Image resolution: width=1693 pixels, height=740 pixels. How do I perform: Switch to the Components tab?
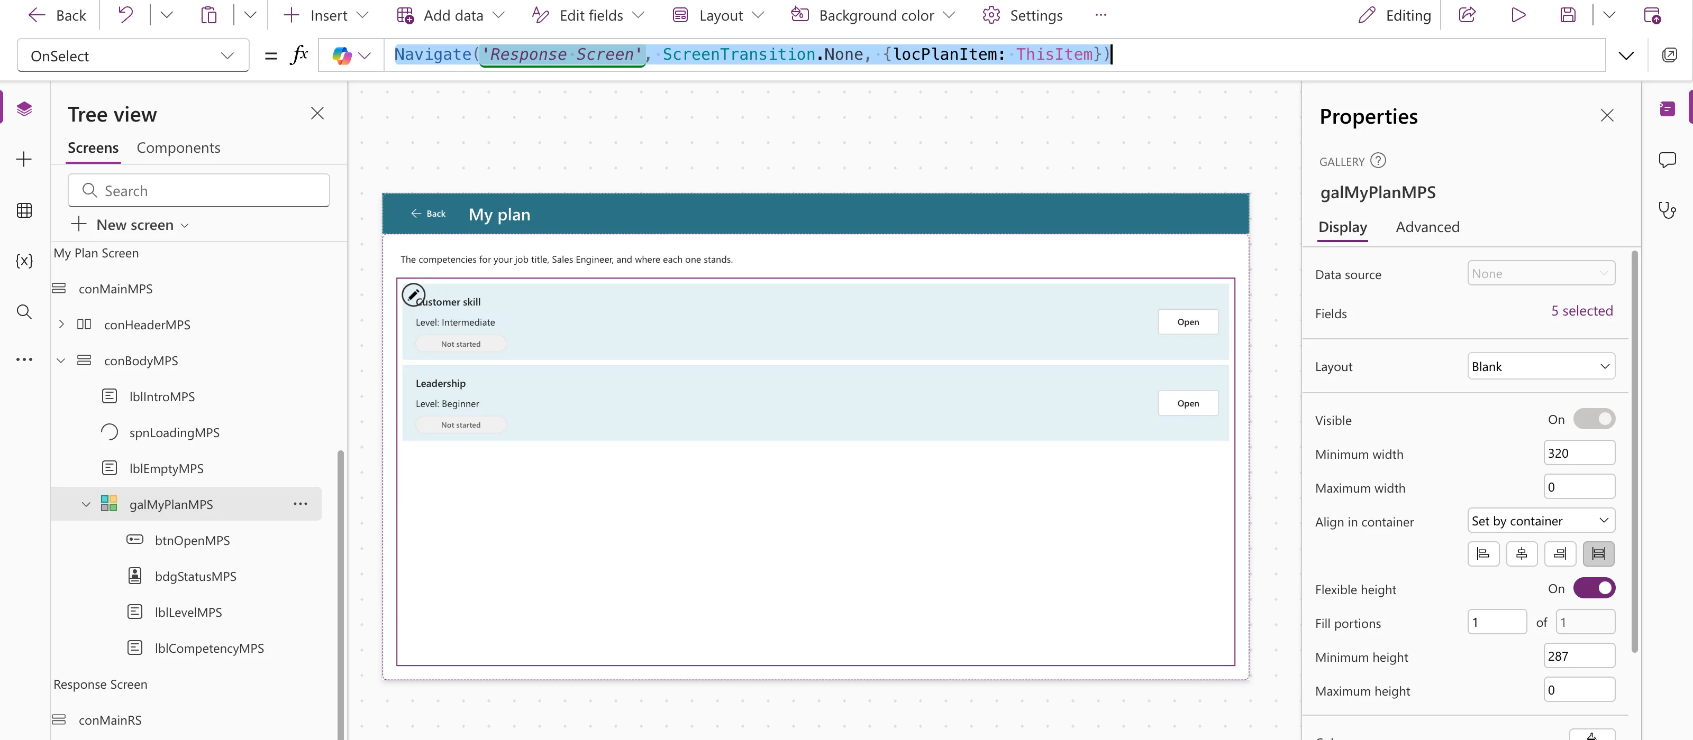tap(178, 148)
